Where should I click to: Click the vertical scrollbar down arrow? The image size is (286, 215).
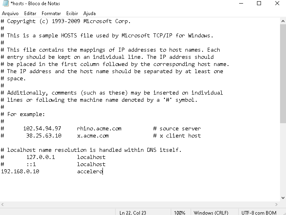click(283, 198)
